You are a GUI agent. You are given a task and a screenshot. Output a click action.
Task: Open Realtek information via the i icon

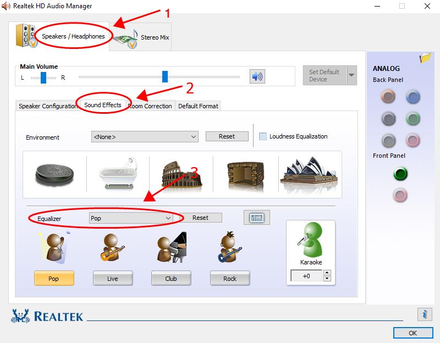(x=424, y=314)
